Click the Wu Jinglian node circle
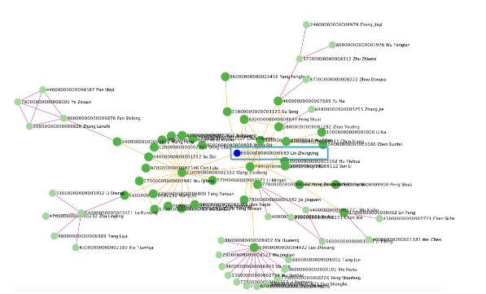This screenshot has height=294, width=486. click(219, 255)
